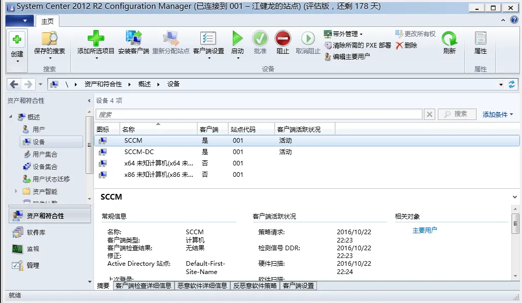The width and height of the screenshot is (522, 303).
Task: Click 资产和符合性 in breadcrumb
Action: [x=103, y=84]
